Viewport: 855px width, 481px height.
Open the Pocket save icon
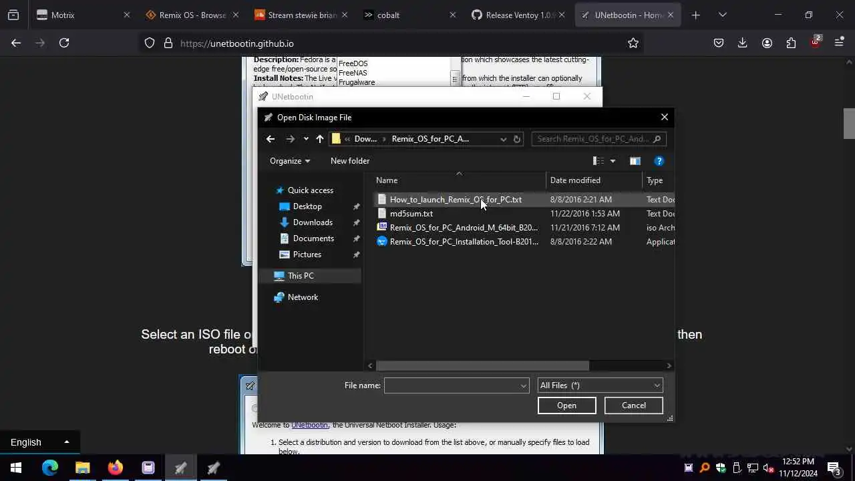click(719, 43)
